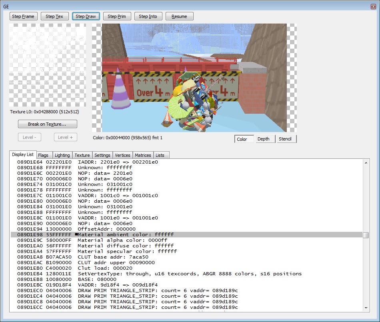Screen dimensions: 380x322
Task: Click the Step Frame button
Action: coord(24,16)
